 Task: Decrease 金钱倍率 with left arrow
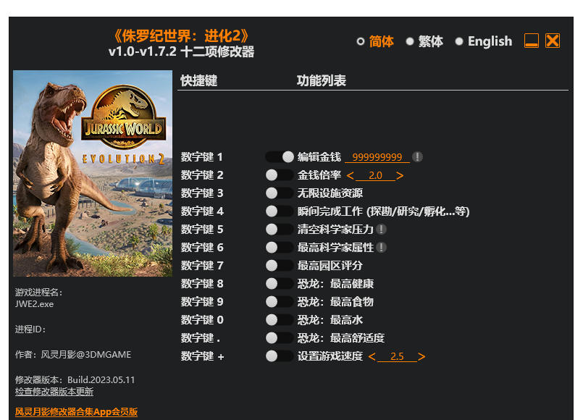tap(350, 175)
